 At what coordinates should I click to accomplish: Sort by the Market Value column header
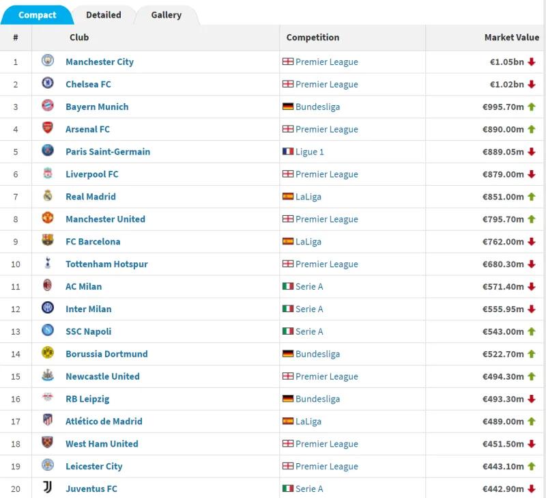click(511, 38)
